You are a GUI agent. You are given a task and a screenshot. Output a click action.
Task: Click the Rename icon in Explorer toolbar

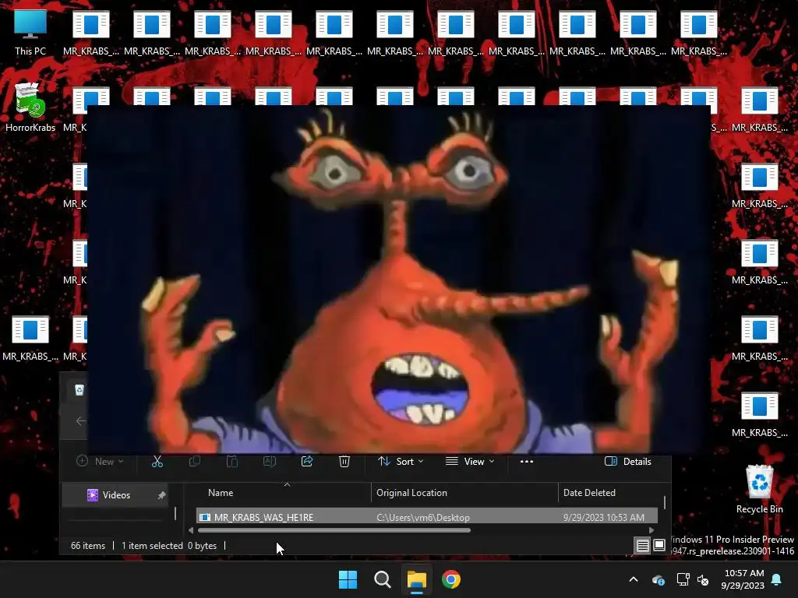(x=269, y=461)
